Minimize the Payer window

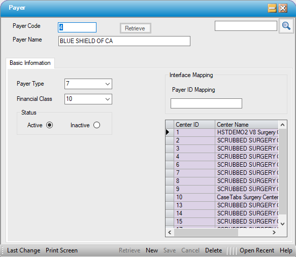point(272,8)
